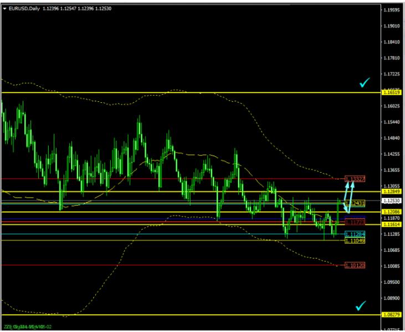Click the 1.15440 value on price scale
405x332 pixels.
(x=392, y=122)
